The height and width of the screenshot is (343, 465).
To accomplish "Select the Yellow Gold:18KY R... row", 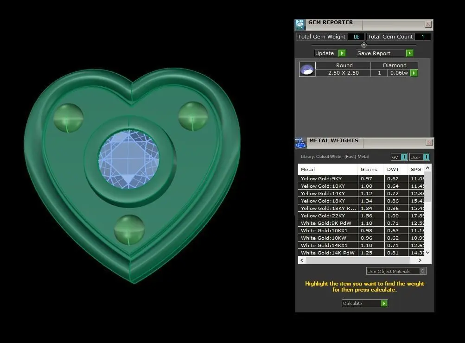I will [361, 208].
